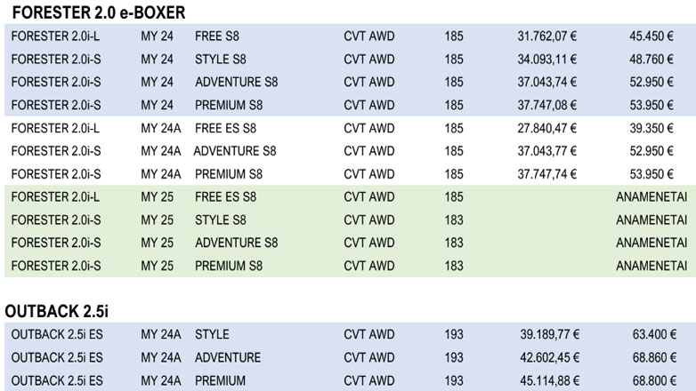Click the 31.762,07 € price cell
The width and height of the screenshot is (696, 391).
547,36
